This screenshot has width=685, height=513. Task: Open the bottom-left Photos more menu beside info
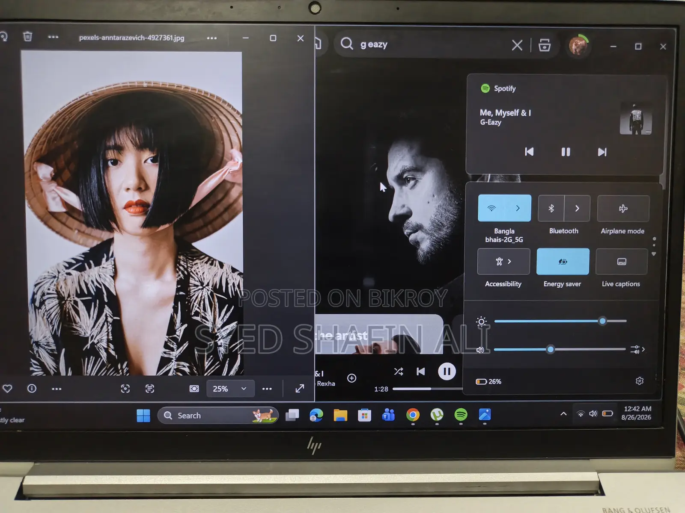(x=57, y=389)
